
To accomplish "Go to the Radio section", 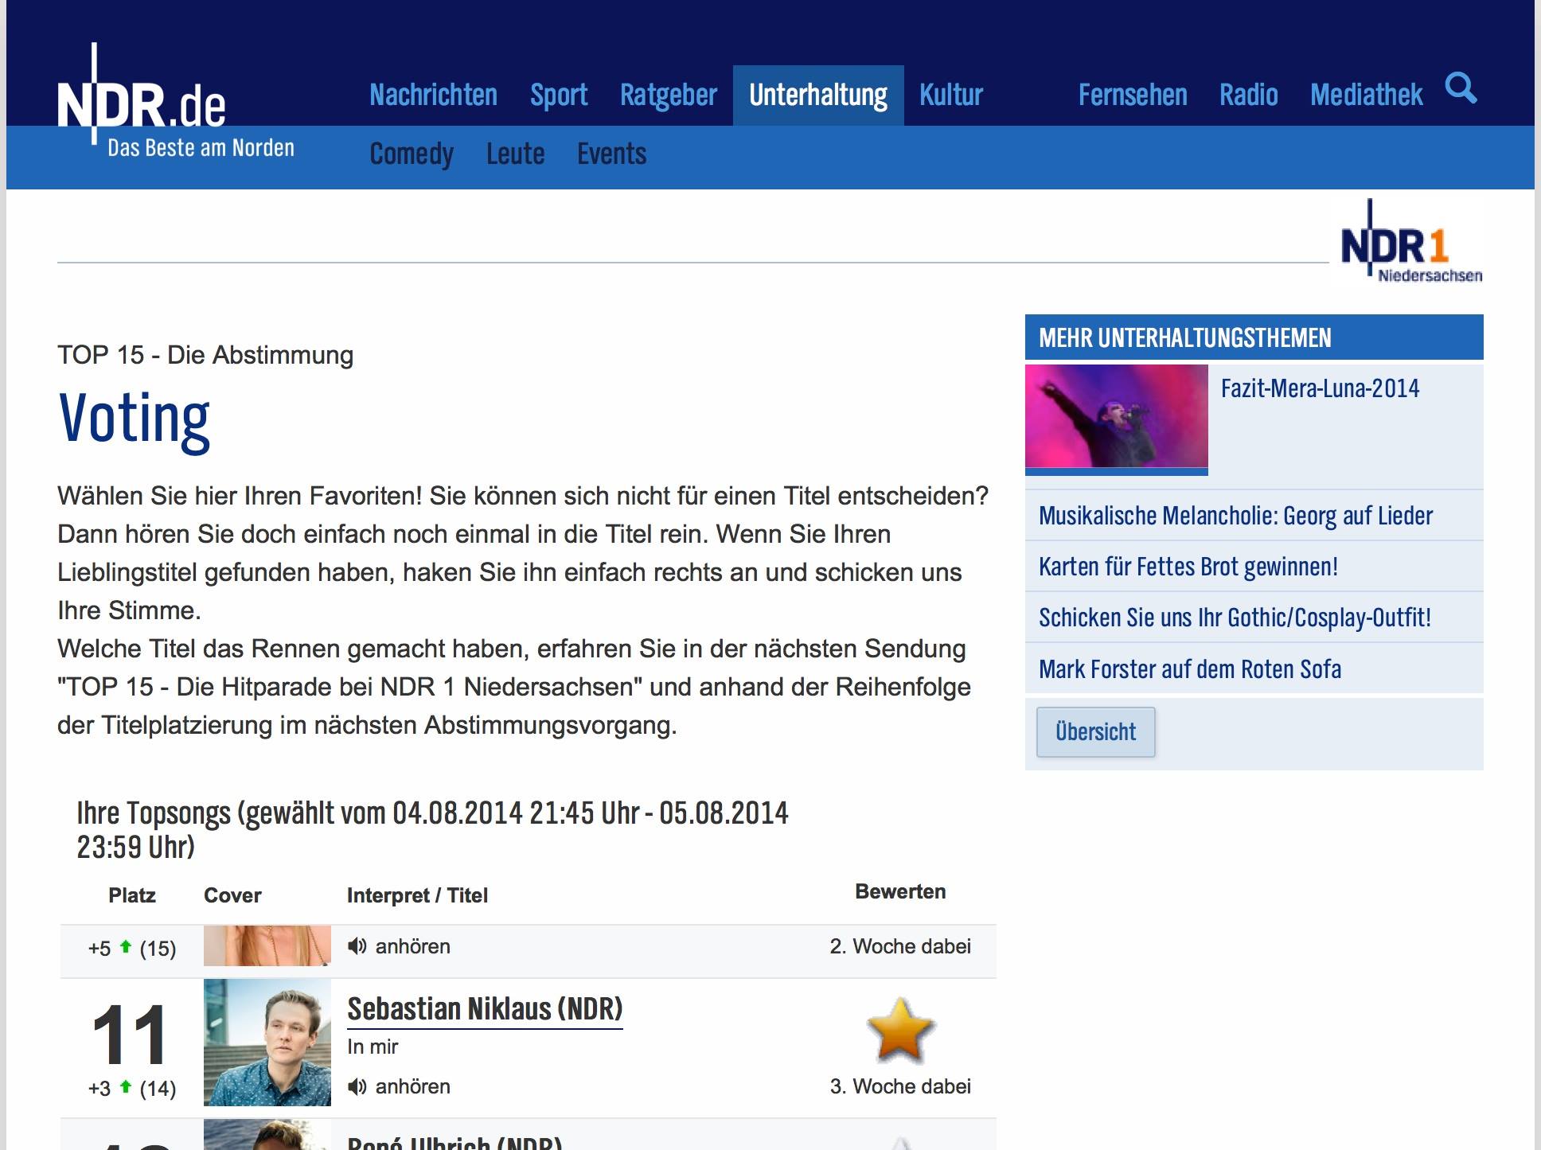I will click(x=1249, y=95).
